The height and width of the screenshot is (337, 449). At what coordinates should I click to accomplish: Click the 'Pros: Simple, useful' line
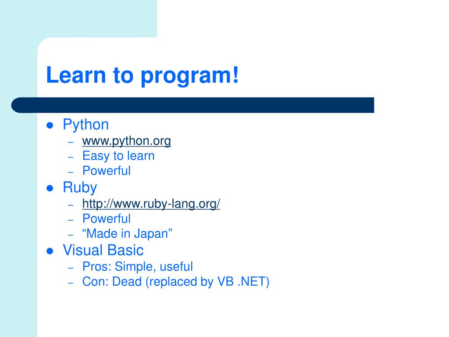[137, 267]
